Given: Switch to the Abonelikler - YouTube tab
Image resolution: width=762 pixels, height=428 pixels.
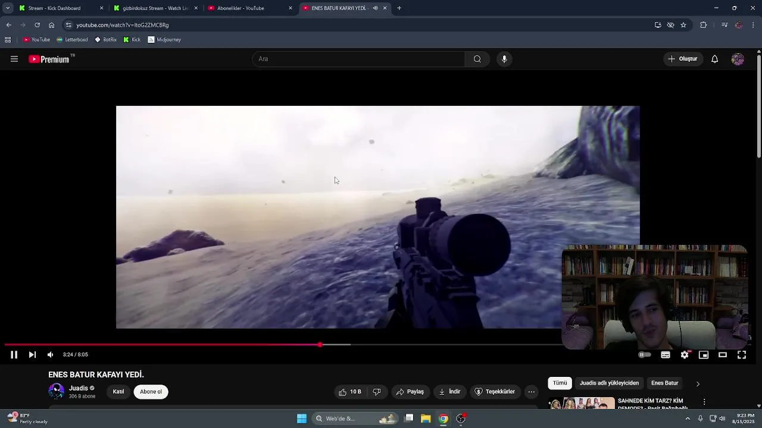Looking at the screenshot, I should pyautogui.click(x=250, y=8).
